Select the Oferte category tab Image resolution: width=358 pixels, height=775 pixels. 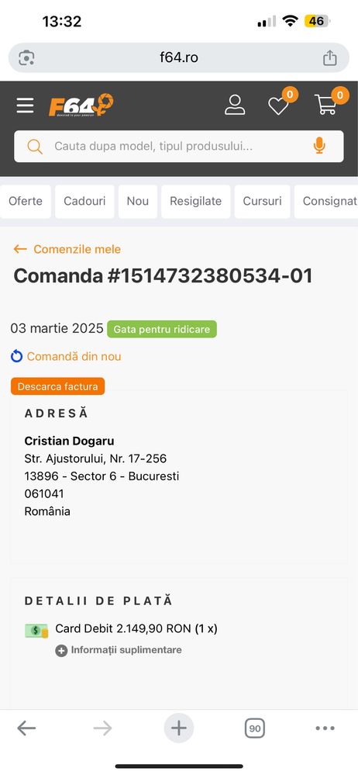25,201
